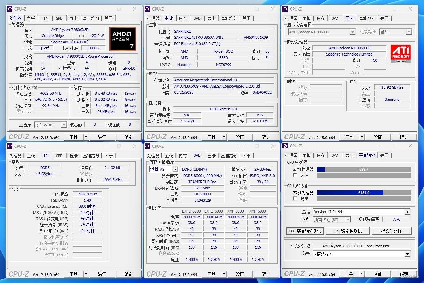Click CPU-Z title bar icon of the SPD window
The height and width of the screenshot is (283, 424).
[x=147, y=146]
